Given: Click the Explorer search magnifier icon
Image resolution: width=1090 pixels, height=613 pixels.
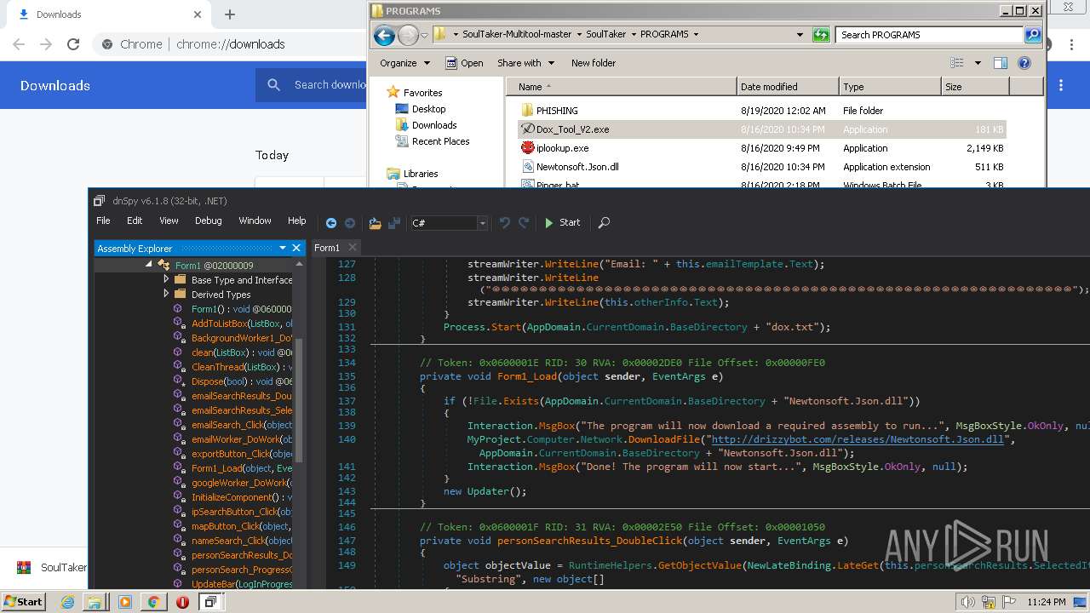Looking at the screenshot, I should pyautogui.click(x=1033, y=35).
